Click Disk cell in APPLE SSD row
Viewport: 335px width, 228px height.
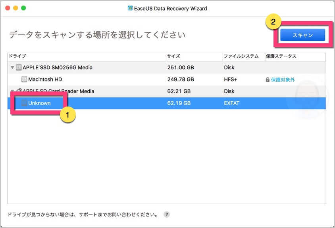coord(229,68)
